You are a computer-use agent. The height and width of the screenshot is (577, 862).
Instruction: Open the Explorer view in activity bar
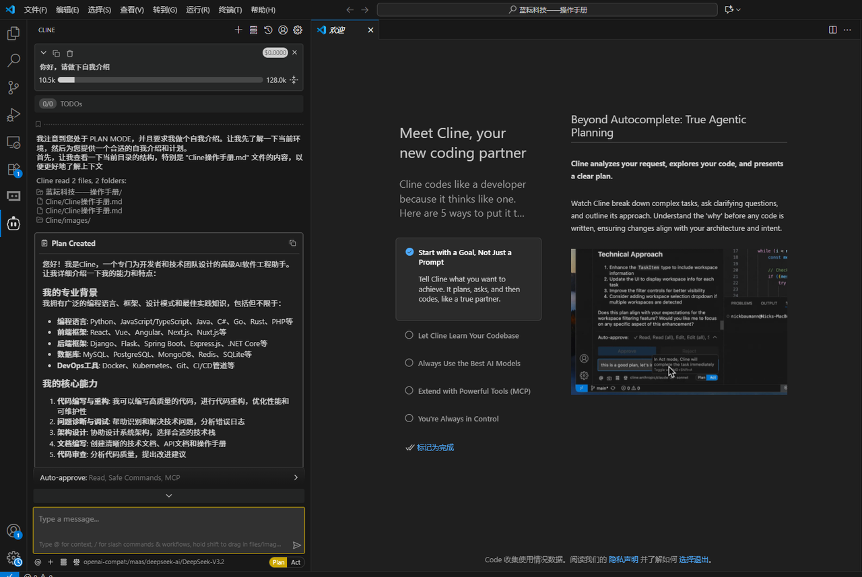coord(13,33)
